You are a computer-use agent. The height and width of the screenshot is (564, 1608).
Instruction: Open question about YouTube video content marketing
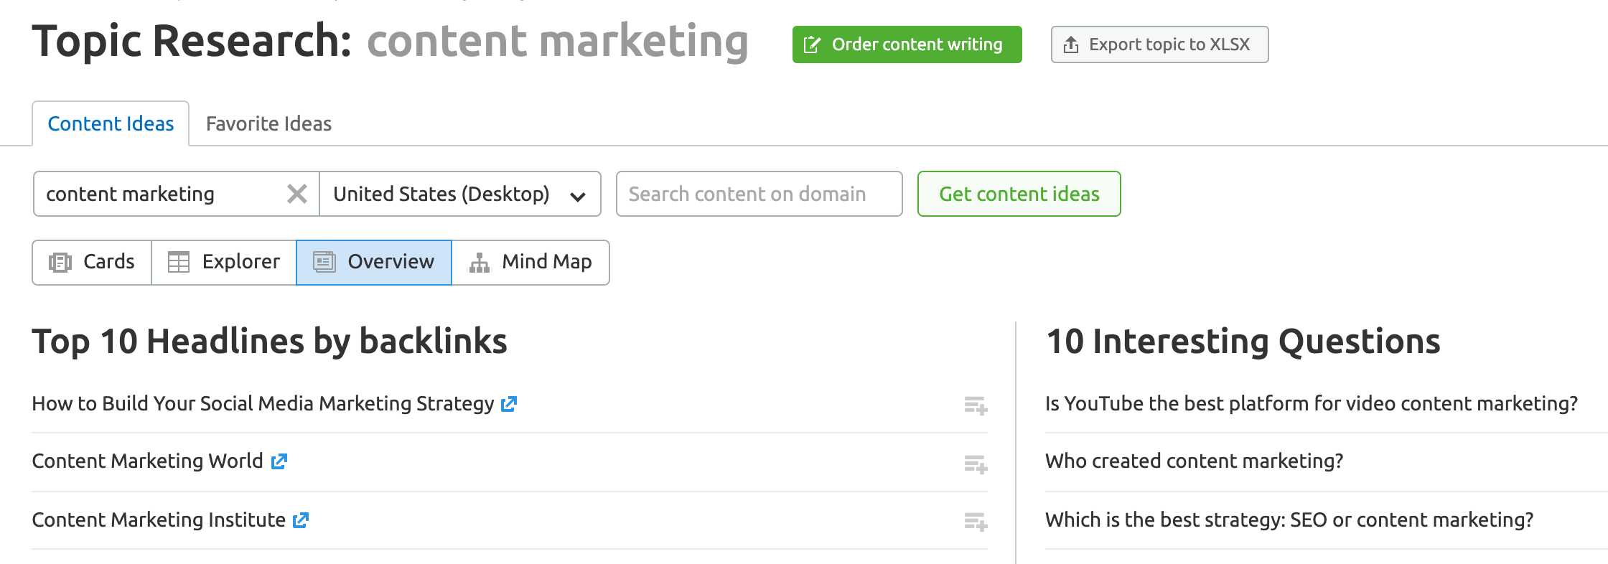point(1311,403)
